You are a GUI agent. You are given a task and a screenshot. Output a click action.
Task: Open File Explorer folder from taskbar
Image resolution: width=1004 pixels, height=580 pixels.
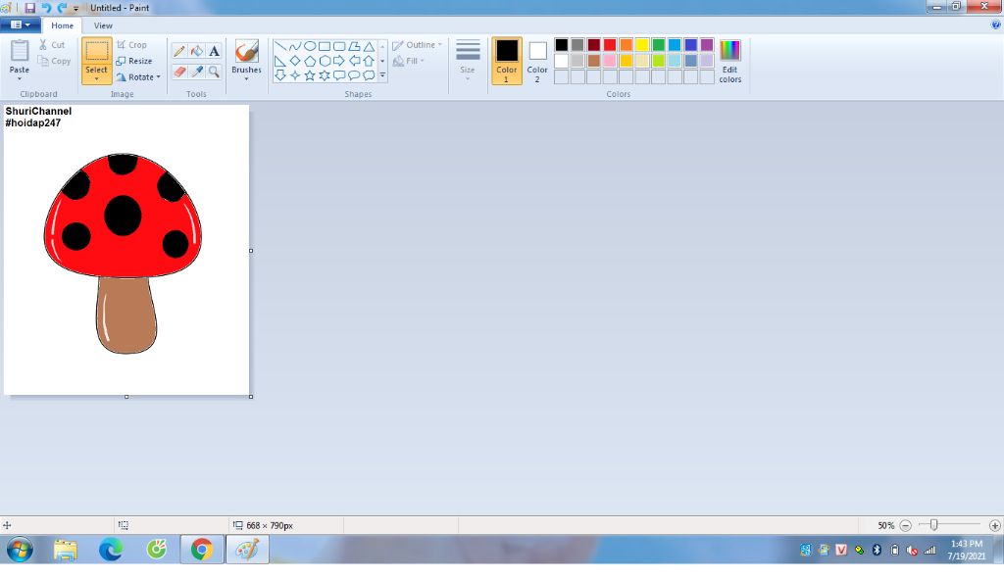pos(66,550)
